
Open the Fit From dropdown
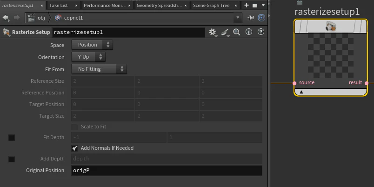pos(99,69)
